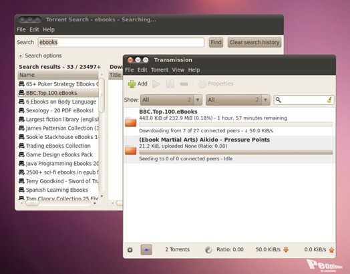This screenshot has width=350, height=274.
Task: Click icon beside 65+ Poker Strategy EBooks
Action: point(21,84)
